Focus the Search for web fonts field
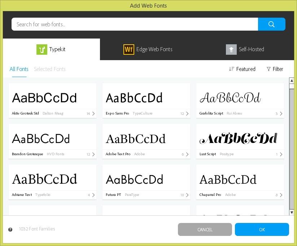Image resolution: width=297 pixels, height=246 pixels. 135,24
